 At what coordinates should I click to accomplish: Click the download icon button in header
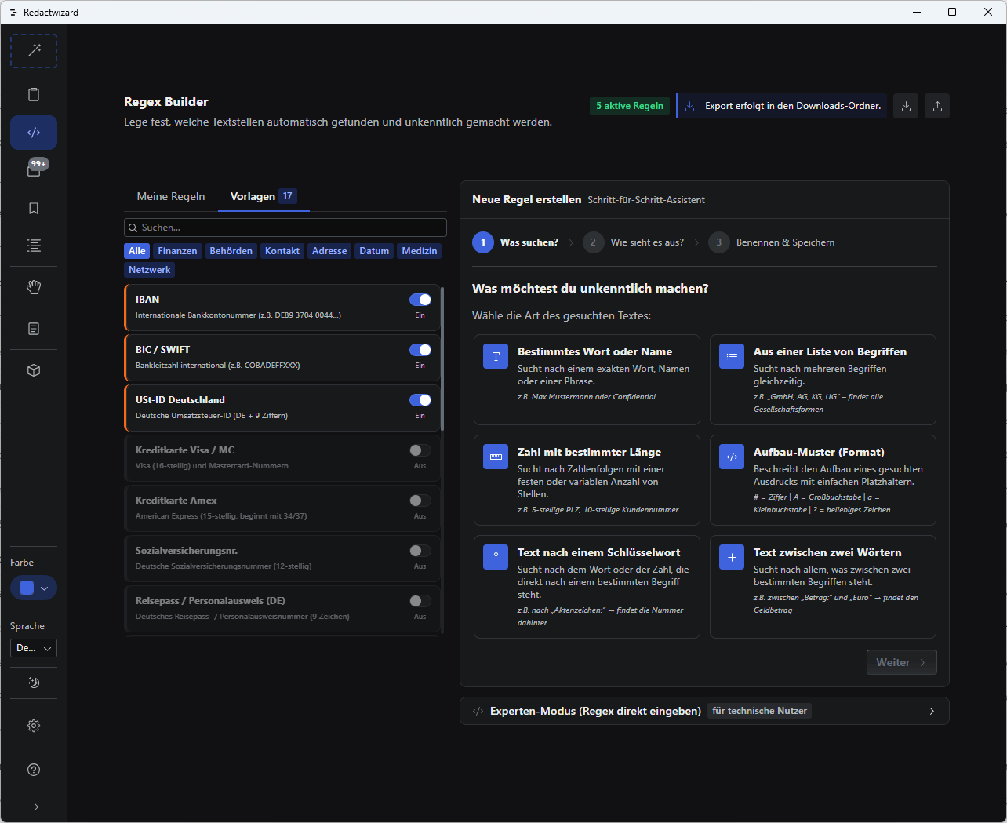[906, 106]
